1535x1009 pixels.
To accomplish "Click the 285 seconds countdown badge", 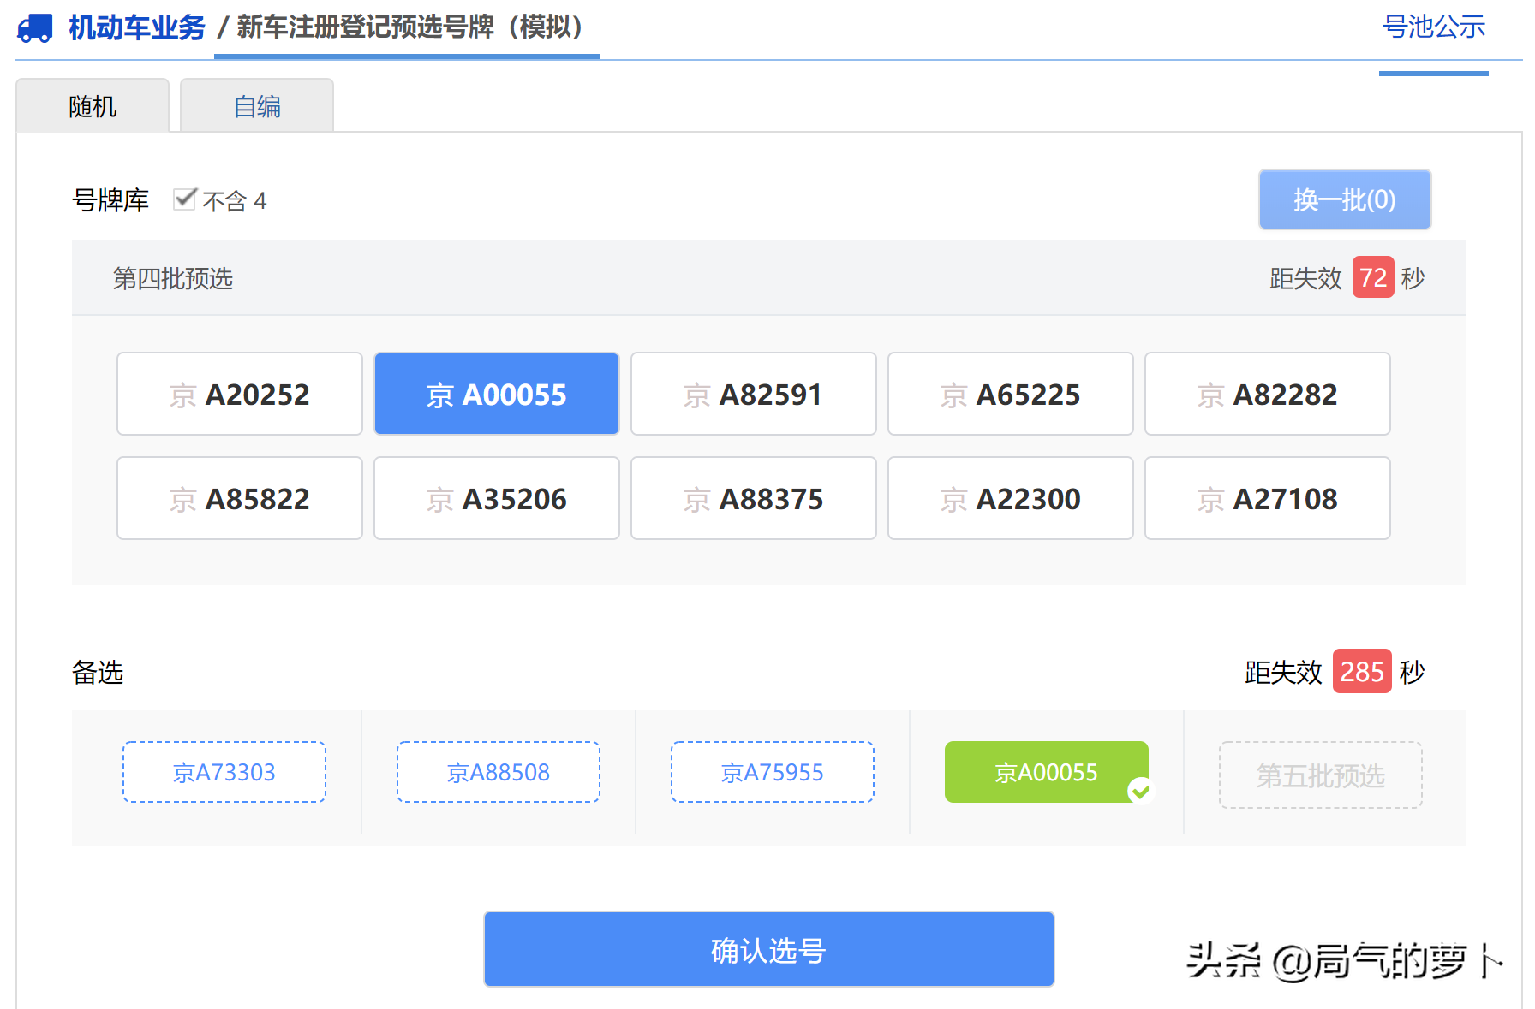I will point(1362,671).
